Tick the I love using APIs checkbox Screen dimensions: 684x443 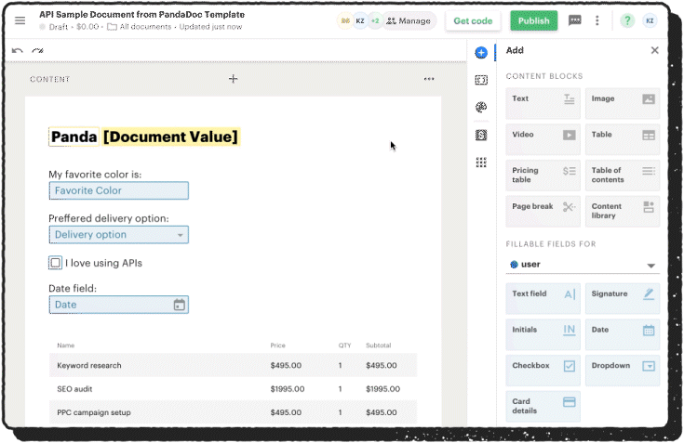(56, 263)
